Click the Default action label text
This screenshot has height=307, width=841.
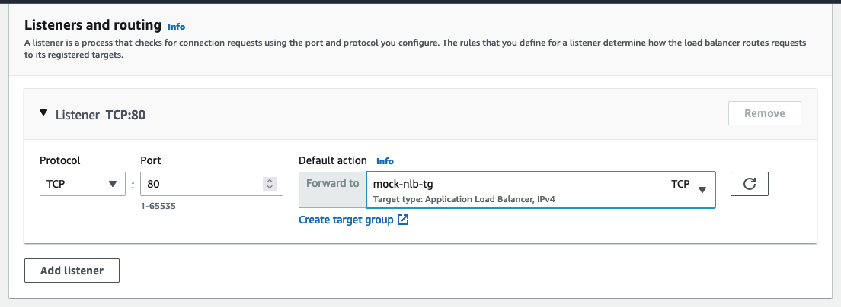(x=333, y=160)
